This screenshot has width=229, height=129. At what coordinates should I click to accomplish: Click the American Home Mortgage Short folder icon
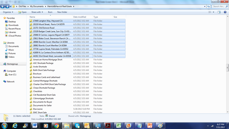(31, 59)
